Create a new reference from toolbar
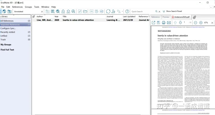Screen dimensions: 215x115 (x=53, y=12)
